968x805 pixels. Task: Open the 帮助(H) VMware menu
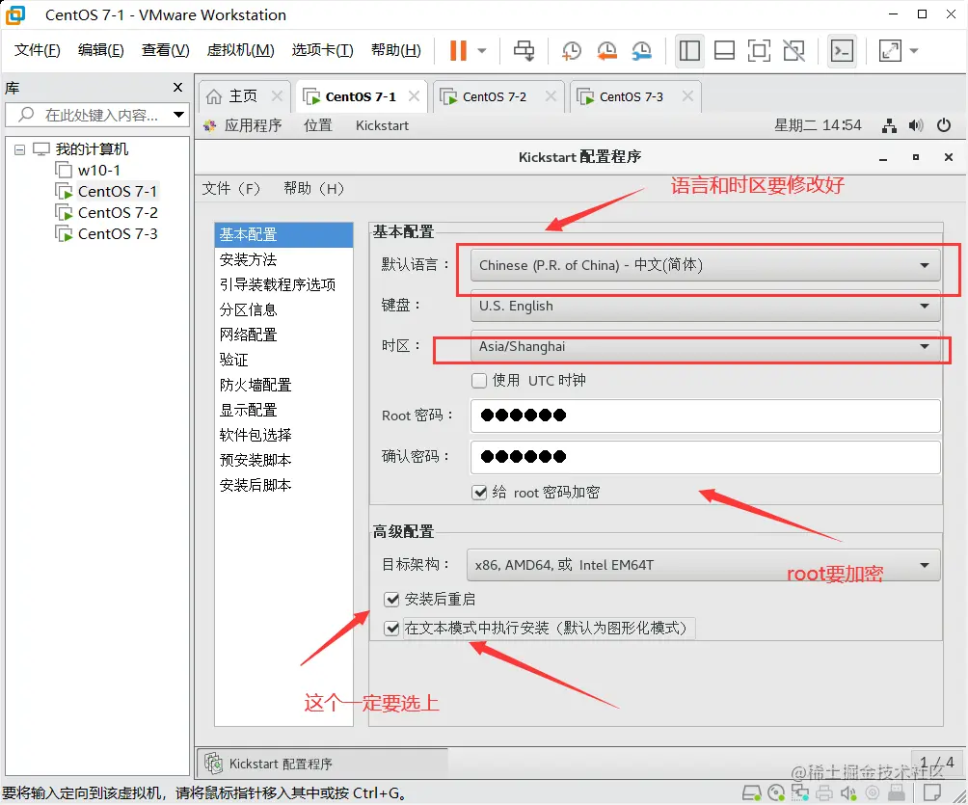[395, 50]
